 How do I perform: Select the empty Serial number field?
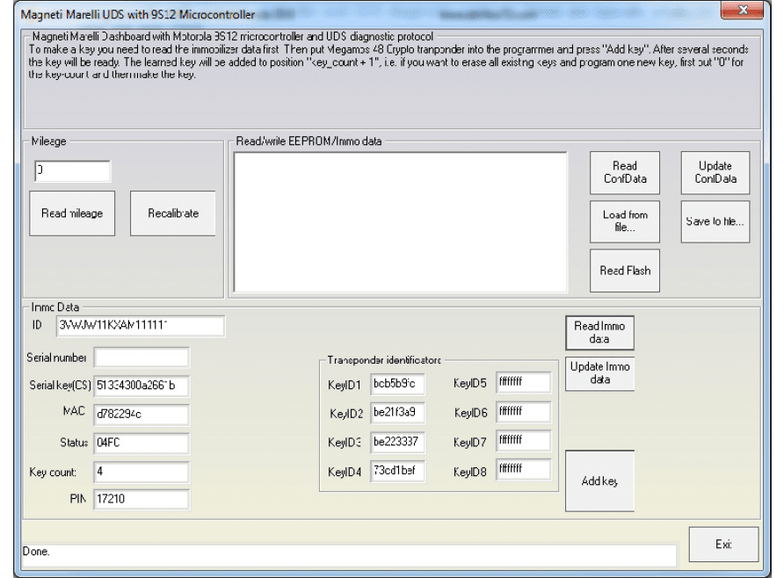click(x=141, y=358)
